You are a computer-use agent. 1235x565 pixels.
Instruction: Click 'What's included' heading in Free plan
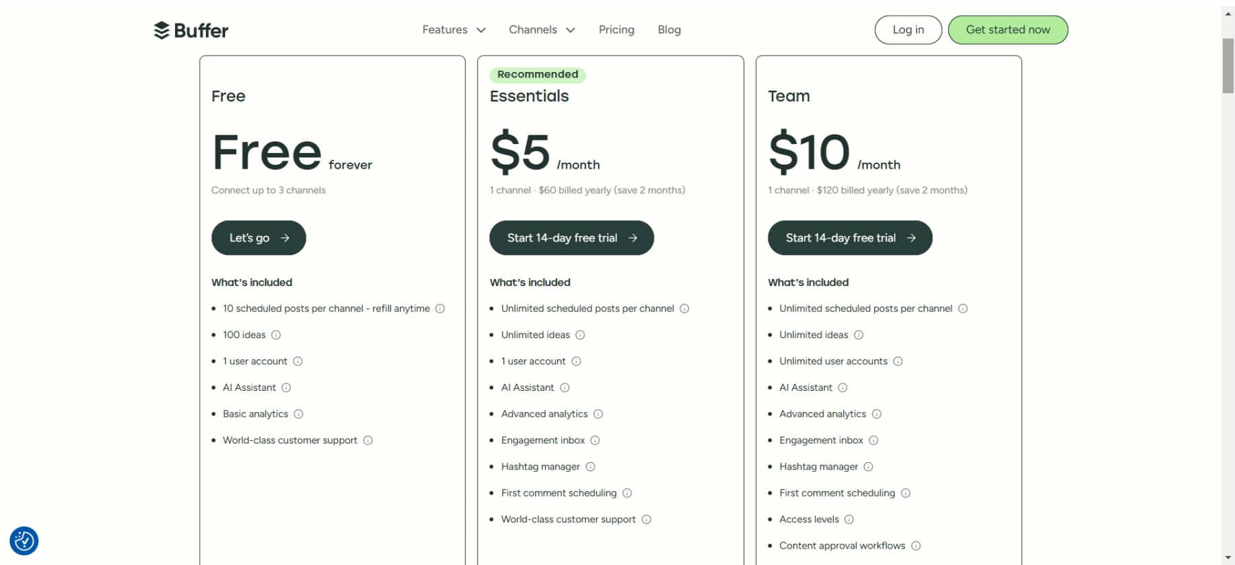252,282
